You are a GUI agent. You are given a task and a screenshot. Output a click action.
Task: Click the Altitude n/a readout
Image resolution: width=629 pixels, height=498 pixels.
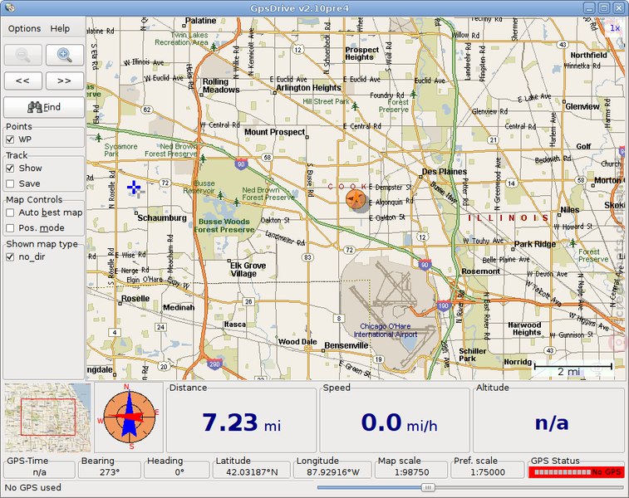tap(552, 423)
